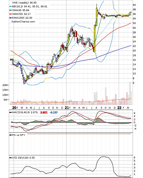Viewport: 143px width, 178px height.
Task: Click the tall yellow candlestick peaking near 40
Action: point(97,17)
